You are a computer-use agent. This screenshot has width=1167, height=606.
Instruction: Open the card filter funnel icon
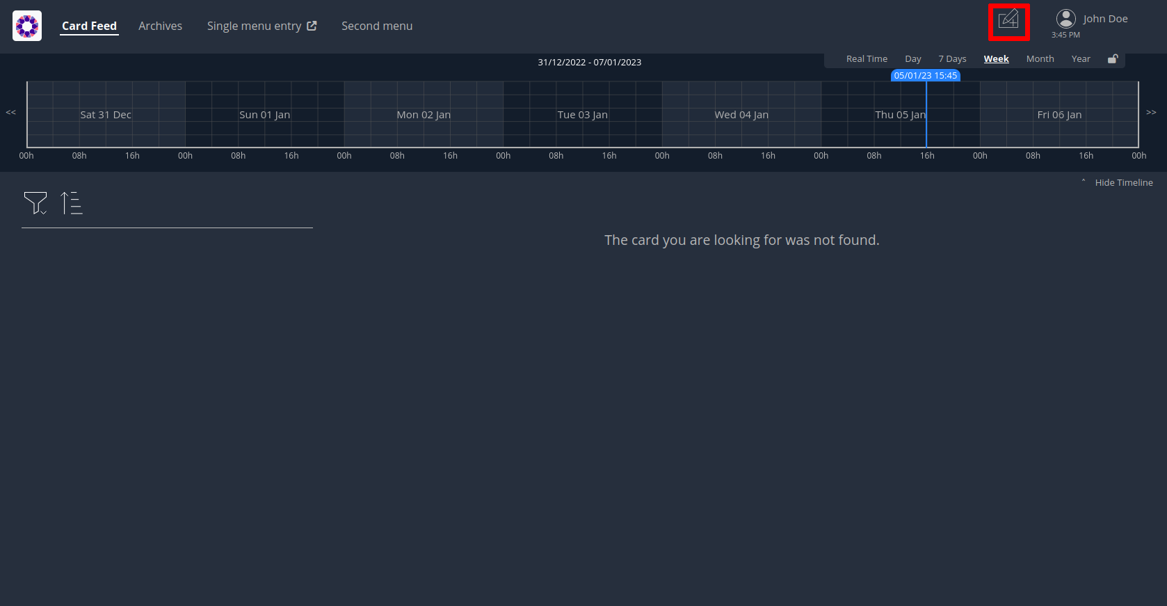(x=35, y=202)
